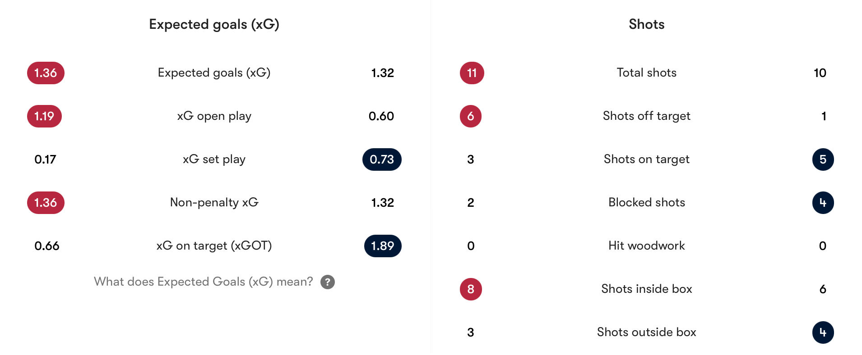Click the "xG open play" stat label
Viewport: 862px width, 355px height.
point(214,116)
